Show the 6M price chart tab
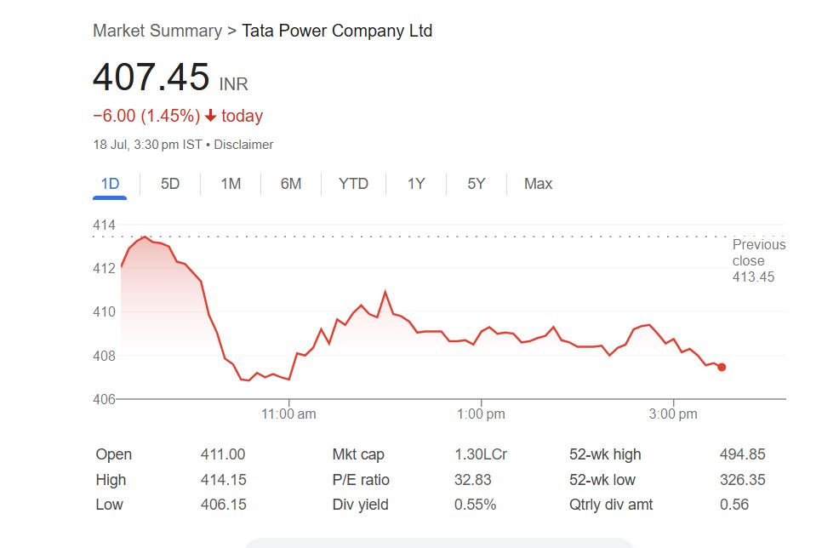839x548 pixels. [291, 184]
